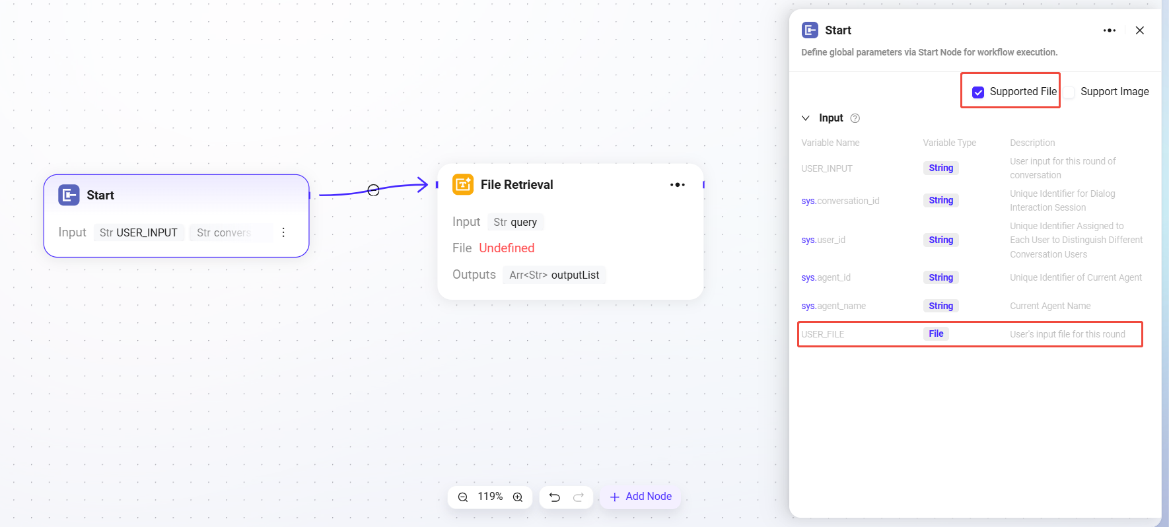
Task: Click the zoom in magnifier icon
Action: pyautogui.click(x=518, y=497)
